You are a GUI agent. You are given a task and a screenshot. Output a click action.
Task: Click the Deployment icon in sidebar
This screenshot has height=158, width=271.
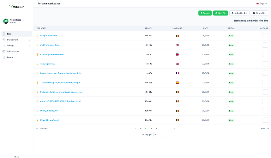[4, 40]
